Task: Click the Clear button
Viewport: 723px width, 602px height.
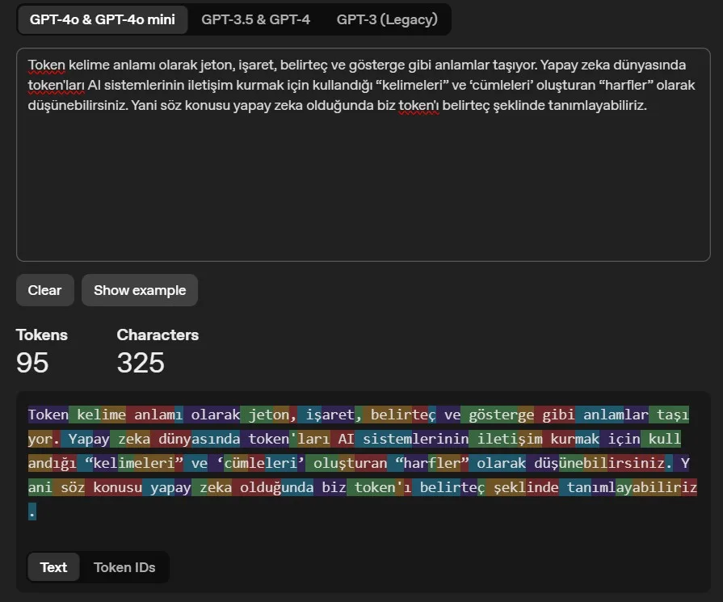Action: pos(44,290)
